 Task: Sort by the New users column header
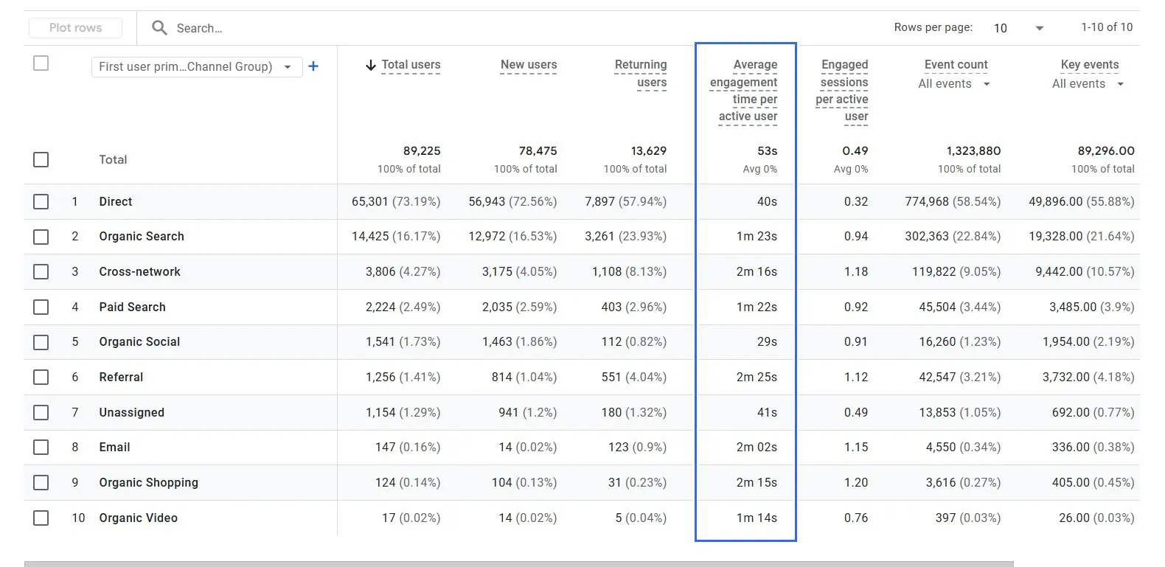coord(529,65)
